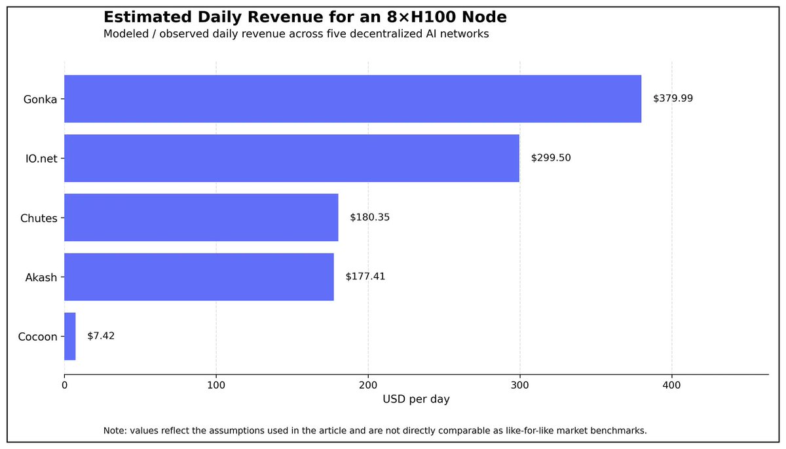Click the 'USD per day' axis title
786x449 pixels.
click(416, 399)
